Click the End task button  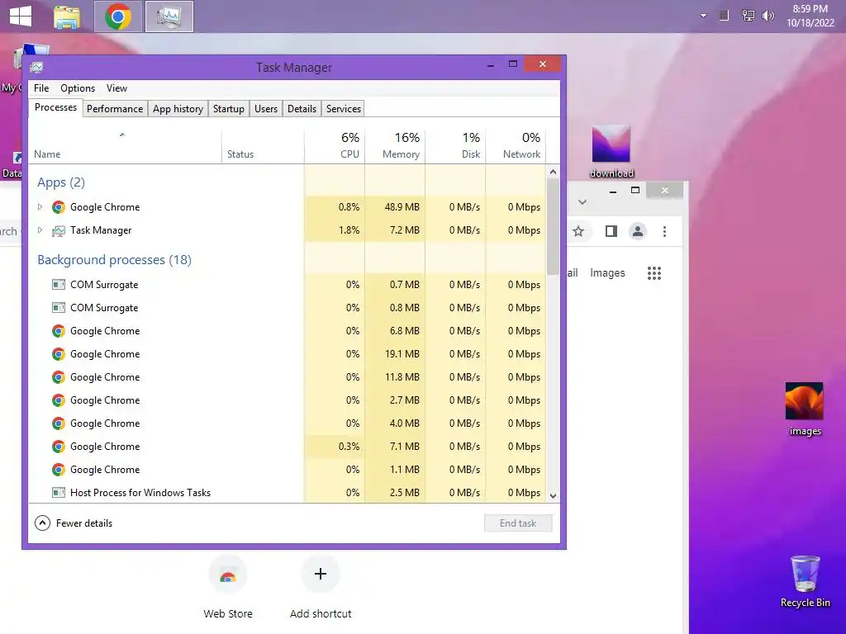518,523
